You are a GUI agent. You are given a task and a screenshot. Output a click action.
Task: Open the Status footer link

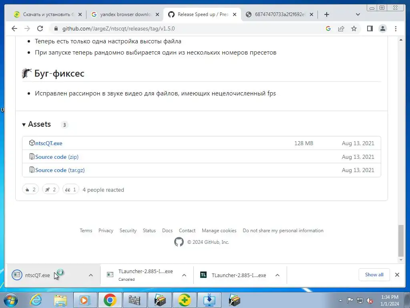[149, 231]
